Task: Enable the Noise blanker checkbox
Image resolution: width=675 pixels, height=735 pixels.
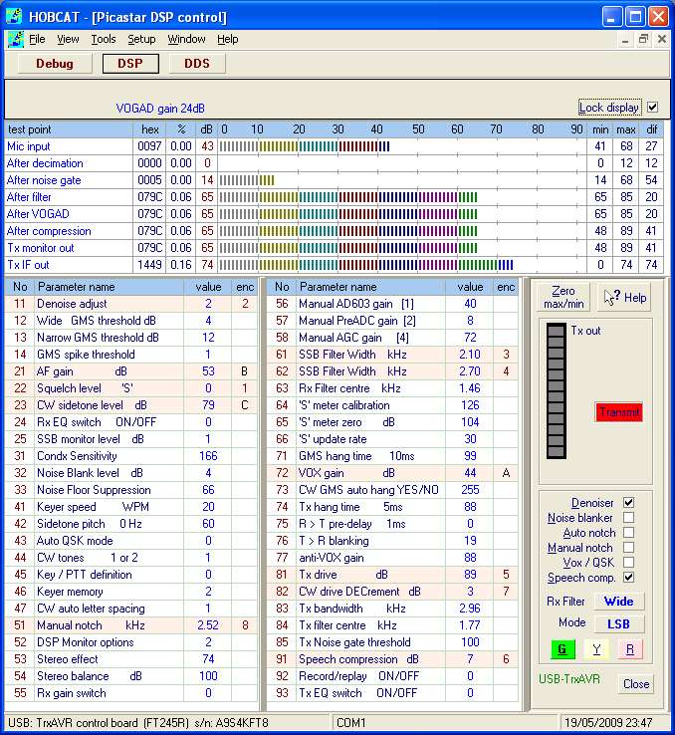Action: click(628, 518)
